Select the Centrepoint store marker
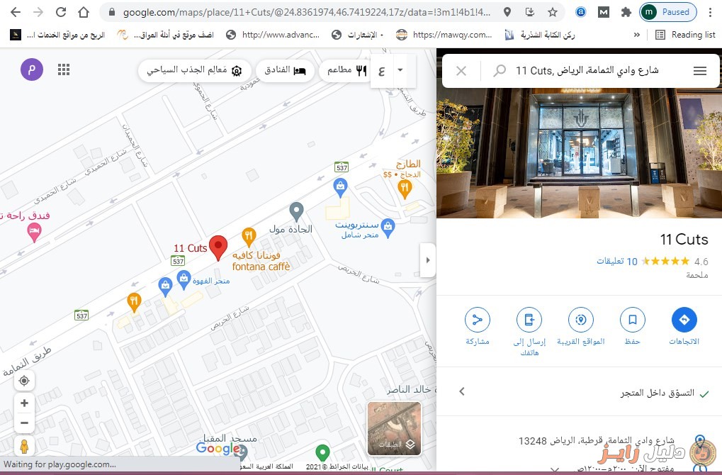Viewport: 722px width, 475px height. pos(388,228)
